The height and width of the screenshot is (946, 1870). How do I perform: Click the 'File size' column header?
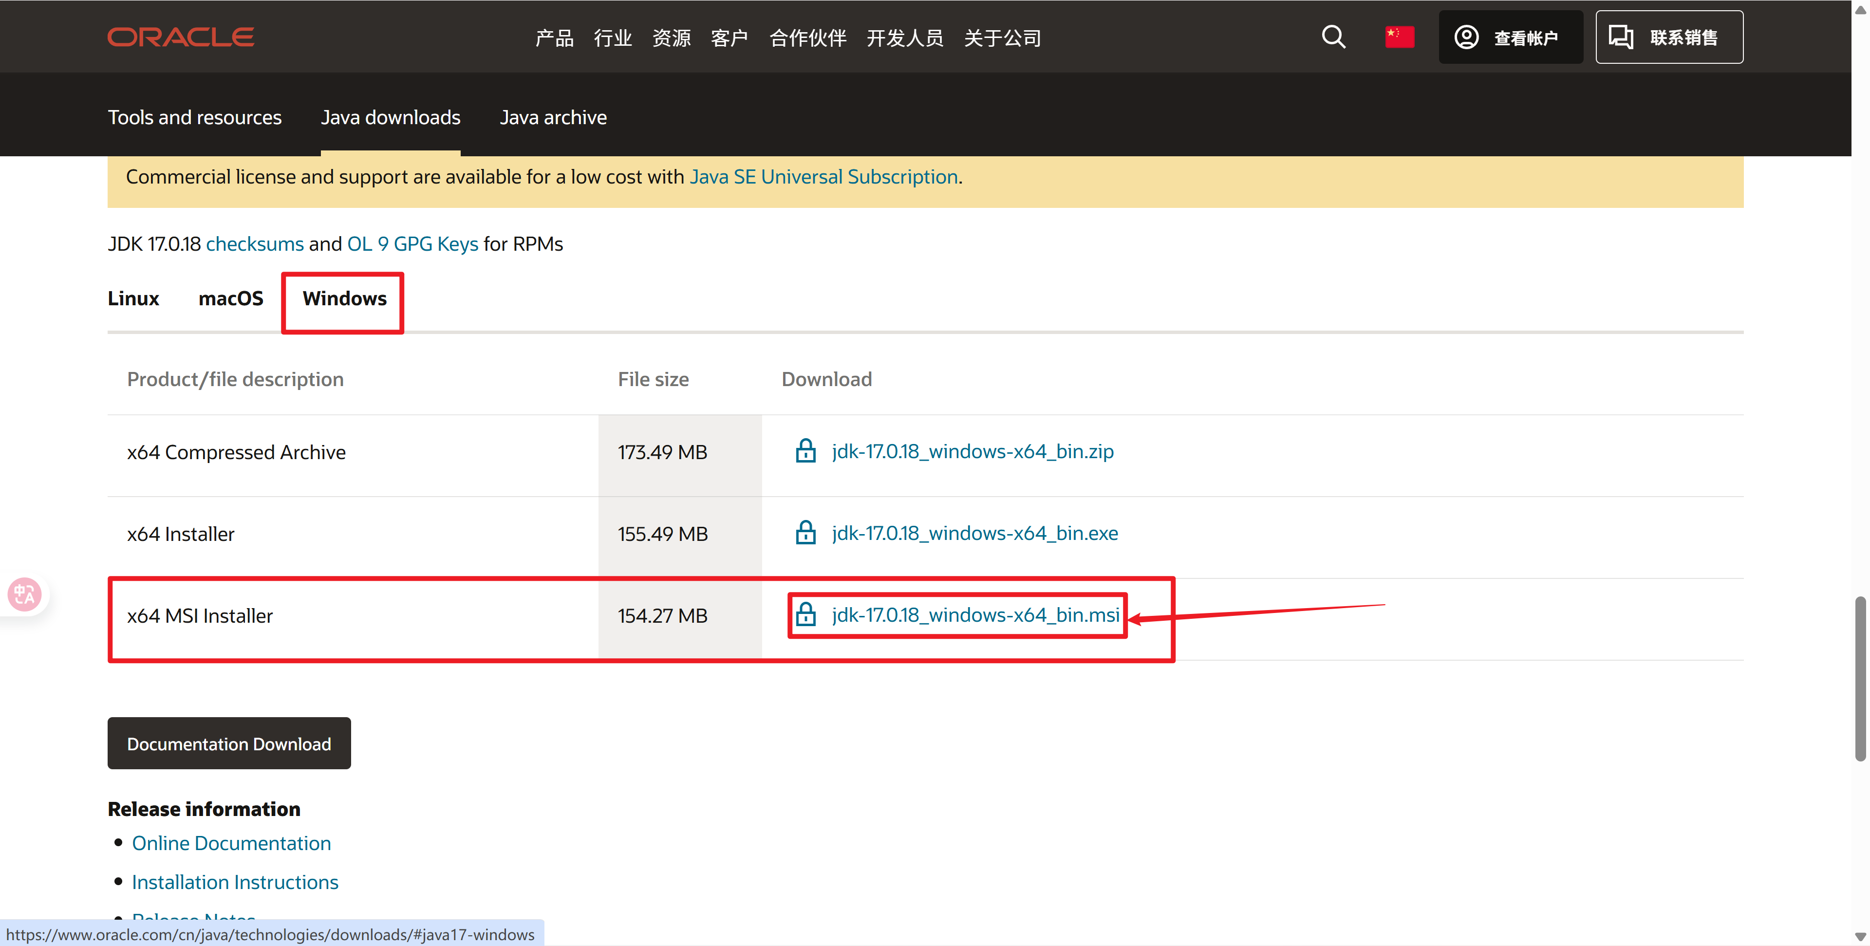pos(654,379)
